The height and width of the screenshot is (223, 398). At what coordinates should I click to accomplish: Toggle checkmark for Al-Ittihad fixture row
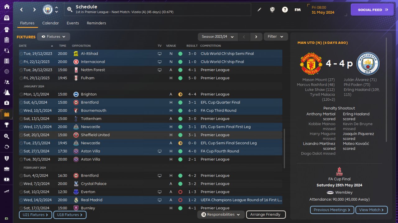[x=21, y=54]
